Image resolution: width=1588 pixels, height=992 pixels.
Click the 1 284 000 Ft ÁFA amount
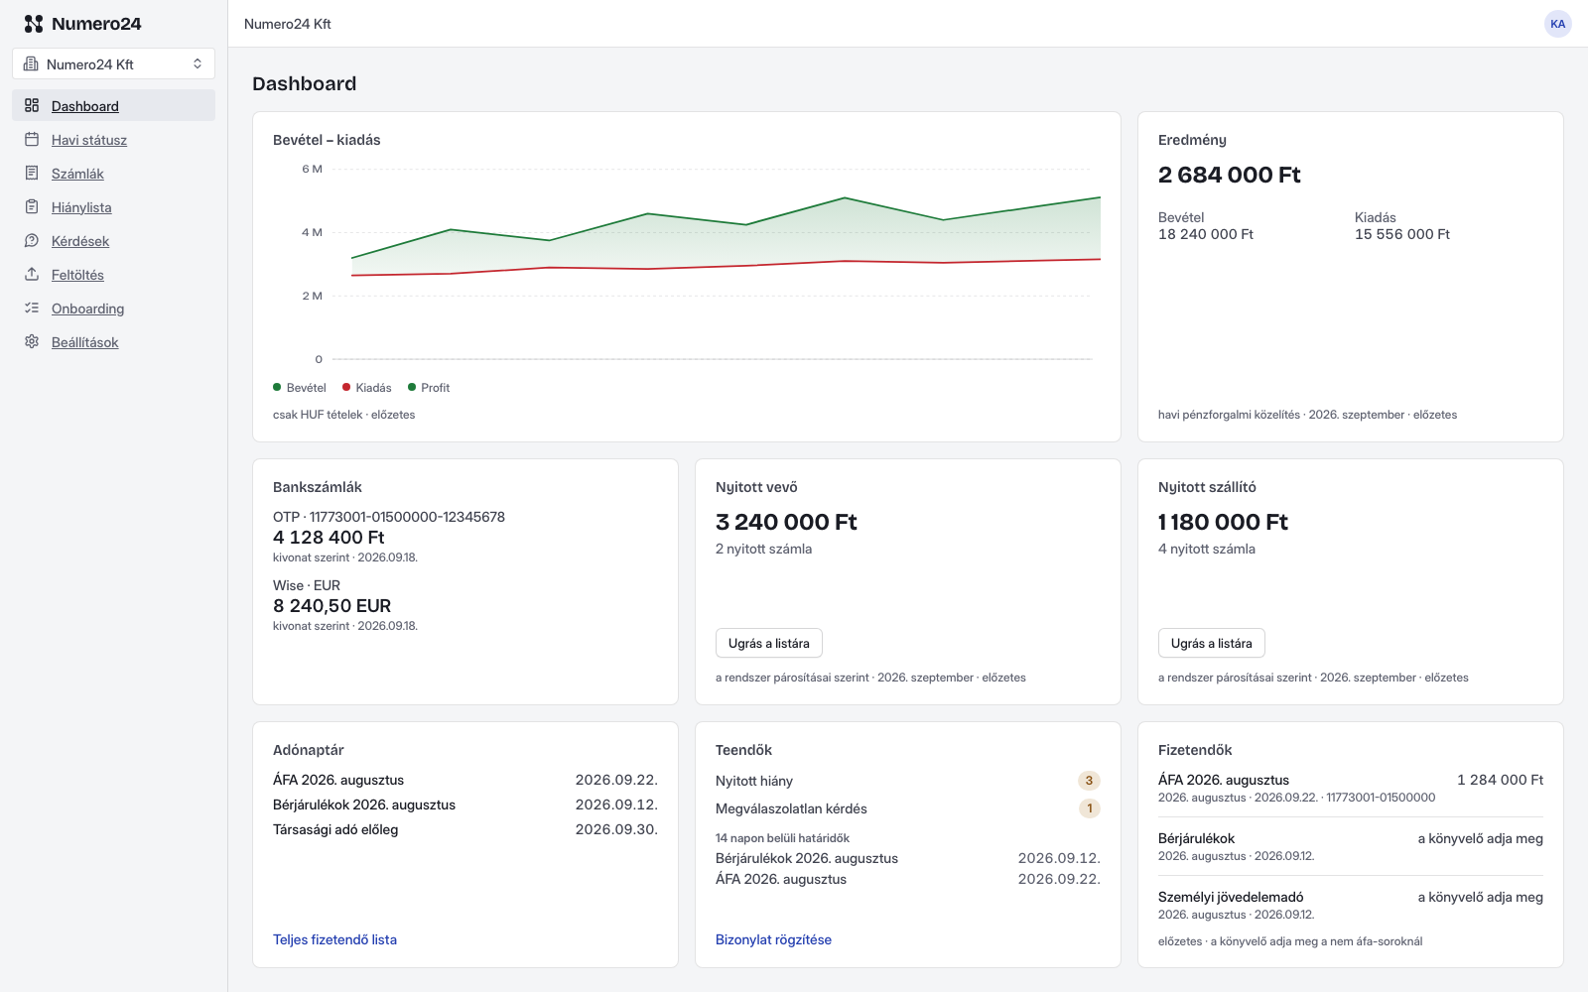coord(1500,780)
